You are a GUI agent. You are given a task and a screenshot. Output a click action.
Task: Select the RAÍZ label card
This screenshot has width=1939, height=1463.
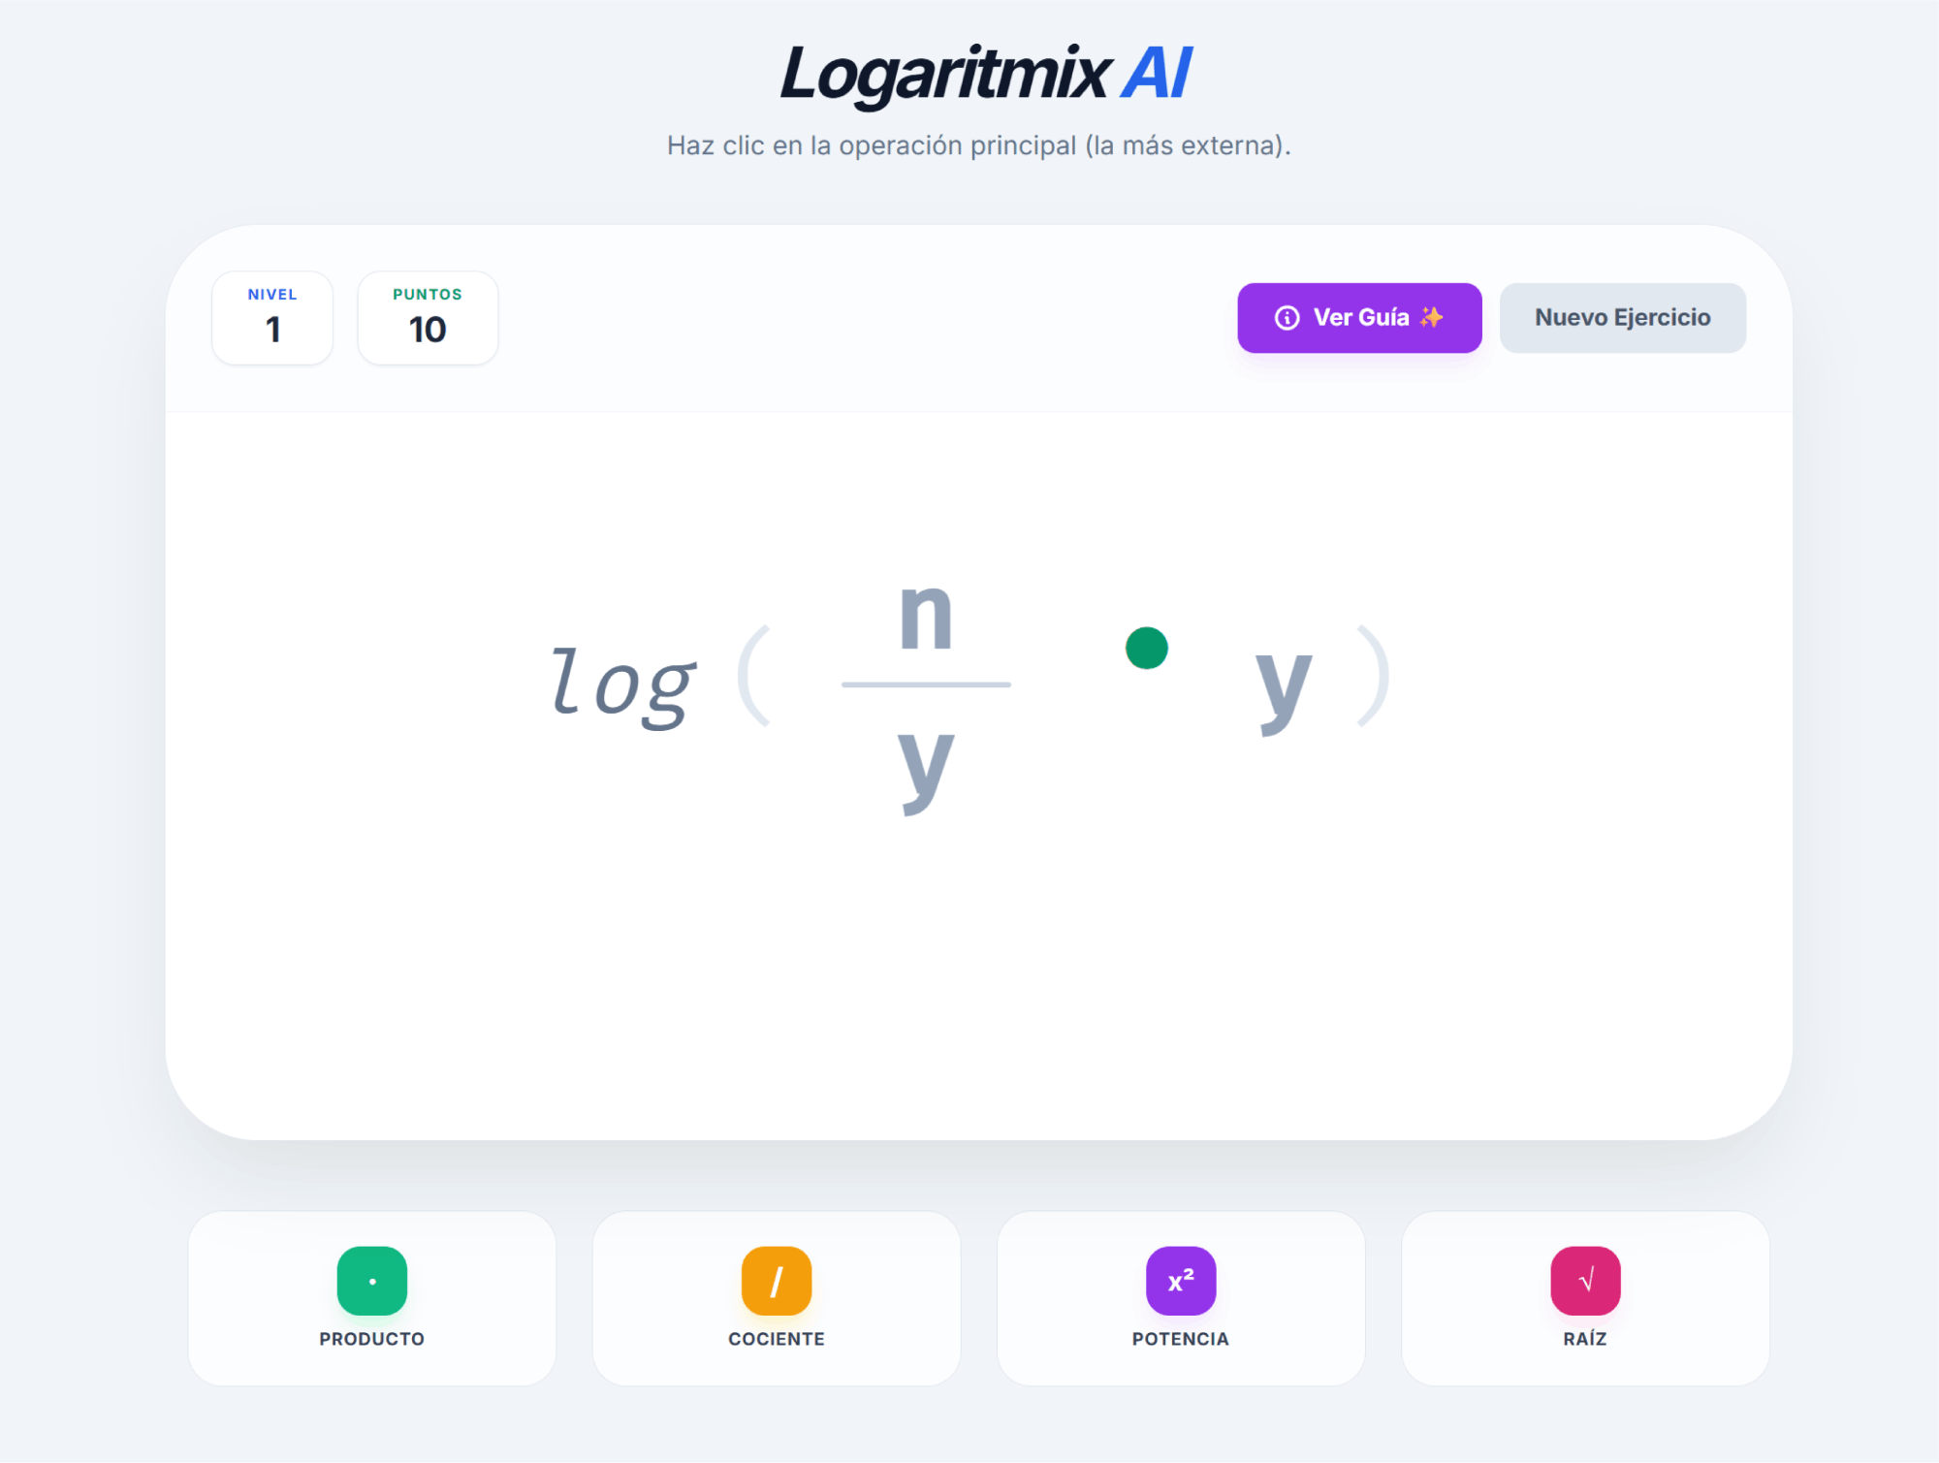(1584, 1339)
